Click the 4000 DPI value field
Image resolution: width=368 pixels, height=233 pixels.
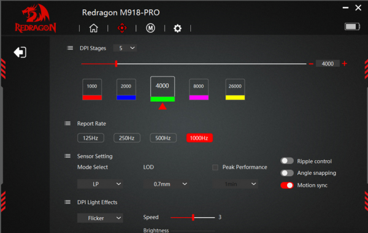[x=328, y=64]
